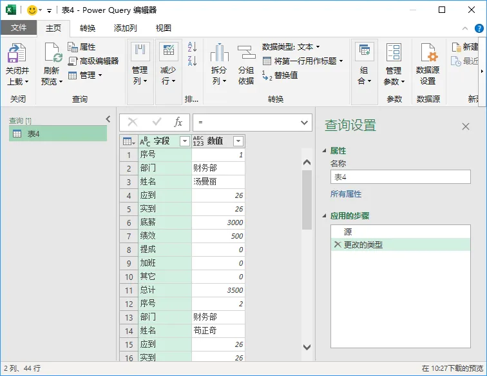Click the data grid scroll up arrow
487x376 pixels.
click(307, 163)
